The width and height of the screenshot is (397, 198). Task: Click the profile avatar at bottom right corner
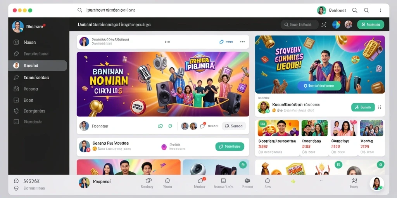point(377,184)
